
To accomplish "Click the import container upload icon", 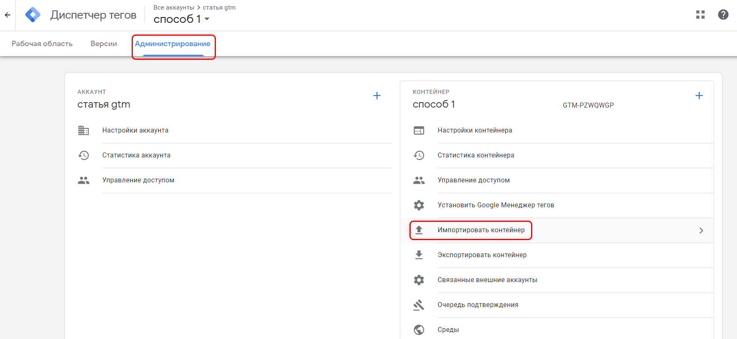I will [419, 230].
